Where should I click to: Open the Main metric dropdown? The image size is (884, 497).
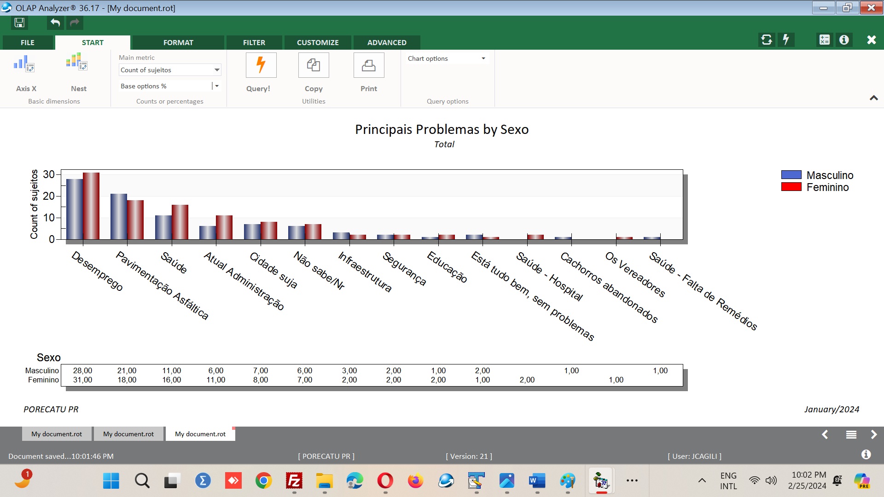pyautogui.click(x=216, y=70)
